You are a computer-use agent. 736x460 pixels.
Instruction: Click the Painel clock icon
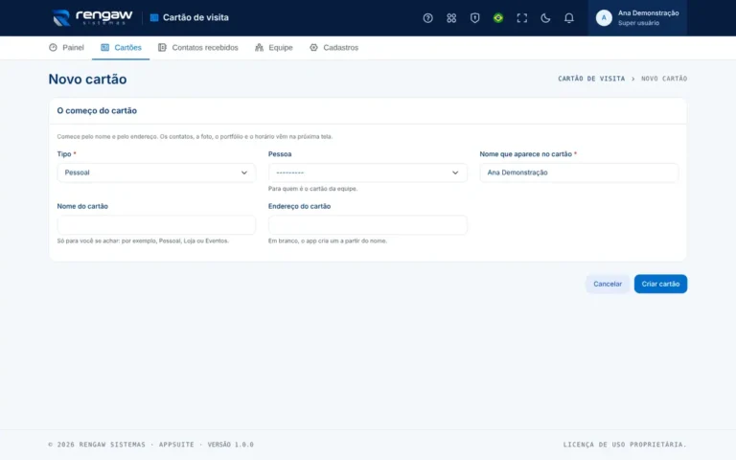pos(53,47)
